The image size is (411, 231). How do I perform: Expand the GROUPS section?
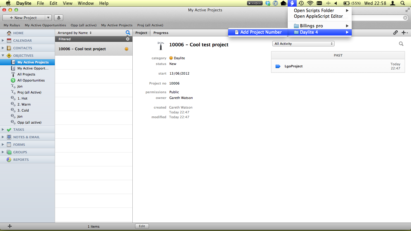[3, 152]
